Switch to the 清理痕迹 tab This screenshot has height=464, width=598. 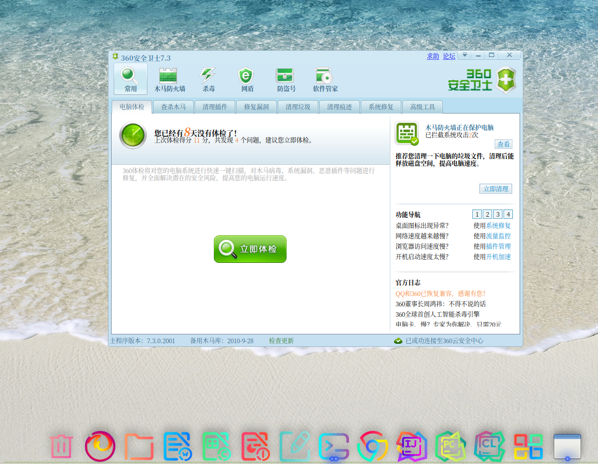coord(339,107)
